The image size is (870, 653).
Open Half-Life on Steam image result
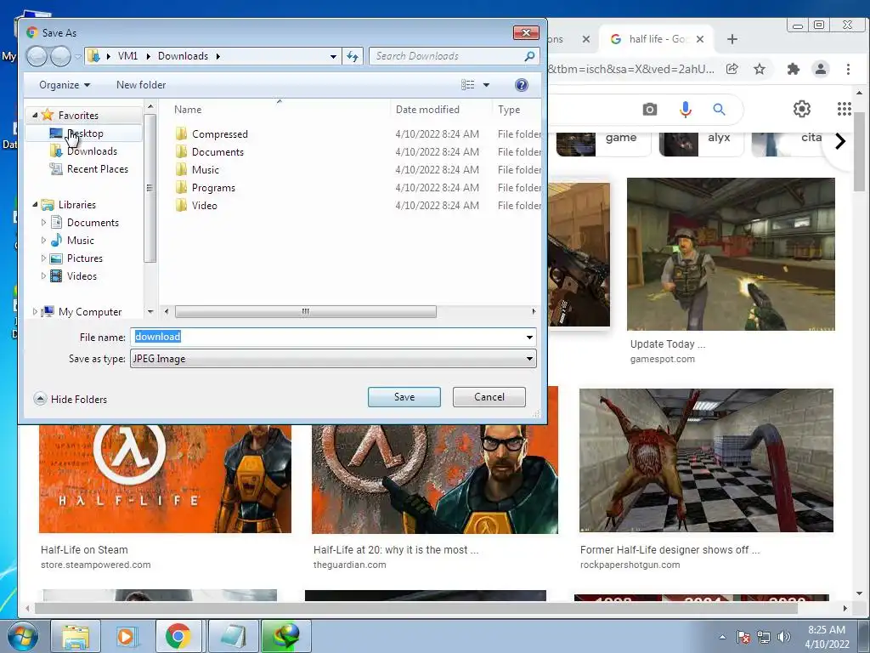tap(165, 479)
